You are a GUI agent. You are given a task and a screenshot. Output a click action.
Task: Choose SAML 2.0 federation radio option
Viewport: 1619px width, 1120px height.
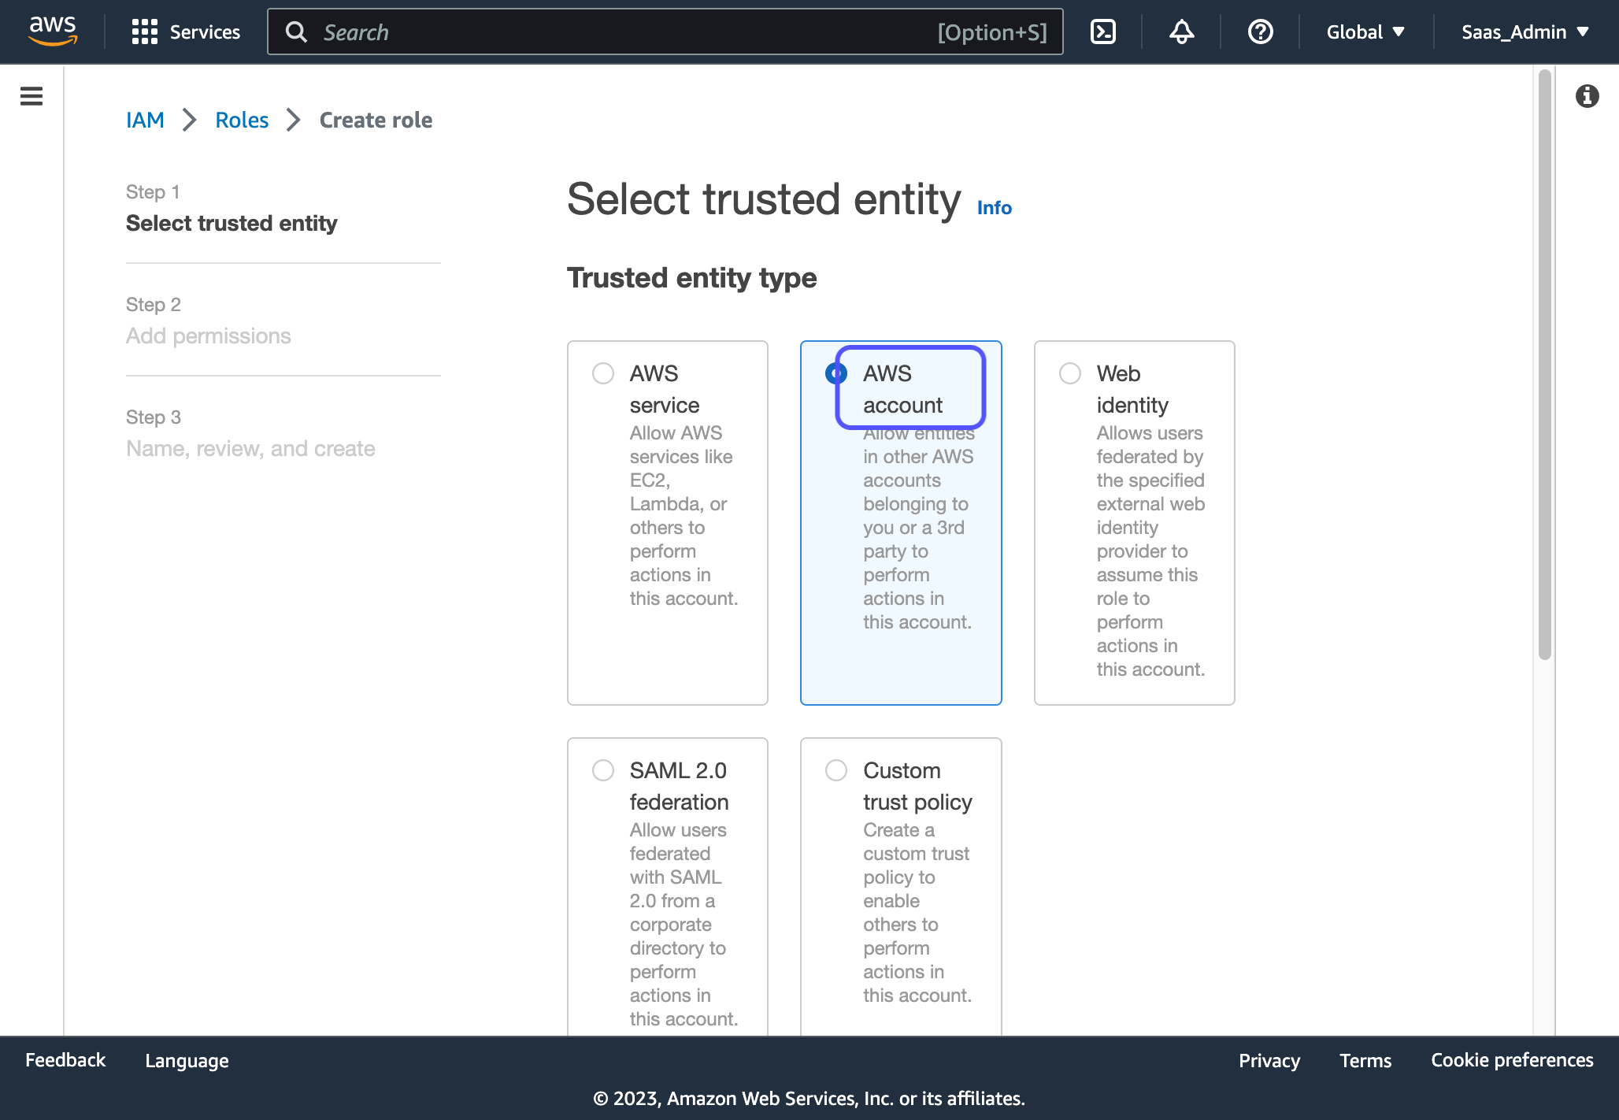(x=603, y=770)
